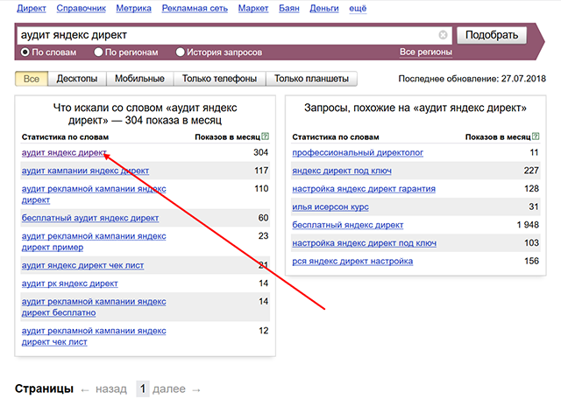Open 'яндекс директ под ключ' link
The height and width of the screenshot is (406, 561).
pos(342,171)
